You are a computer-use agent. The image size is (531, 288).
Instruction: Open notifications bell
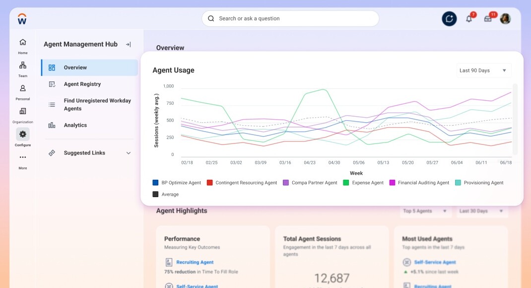(x=469, y=19)
